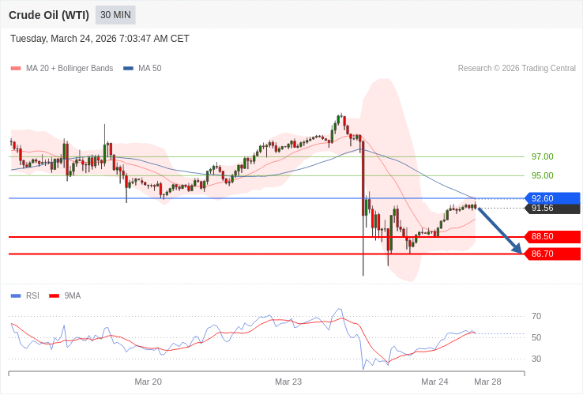Select the Mar 28 date marker
The width and height of the screenshot is (583, 395).
point(487,382)
